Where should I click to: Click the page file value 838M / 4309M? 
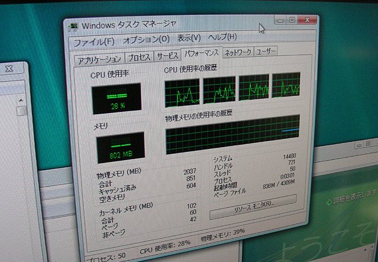click(278, 184)
